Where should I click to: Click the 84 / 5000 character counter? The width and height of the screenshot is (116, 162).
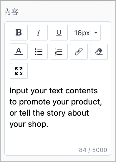click(x=93, y=150)
